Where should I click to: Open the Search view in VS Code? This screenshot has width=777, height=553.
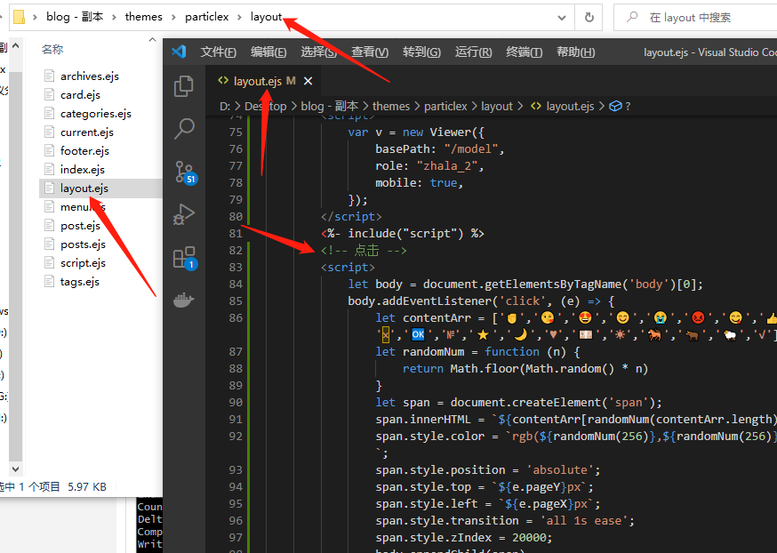(x=184, y=128)
